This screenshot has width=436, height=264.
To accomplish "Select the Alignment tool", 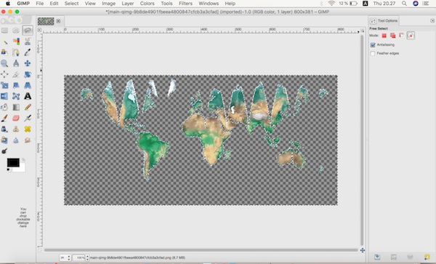I will [x=4, y=74].
